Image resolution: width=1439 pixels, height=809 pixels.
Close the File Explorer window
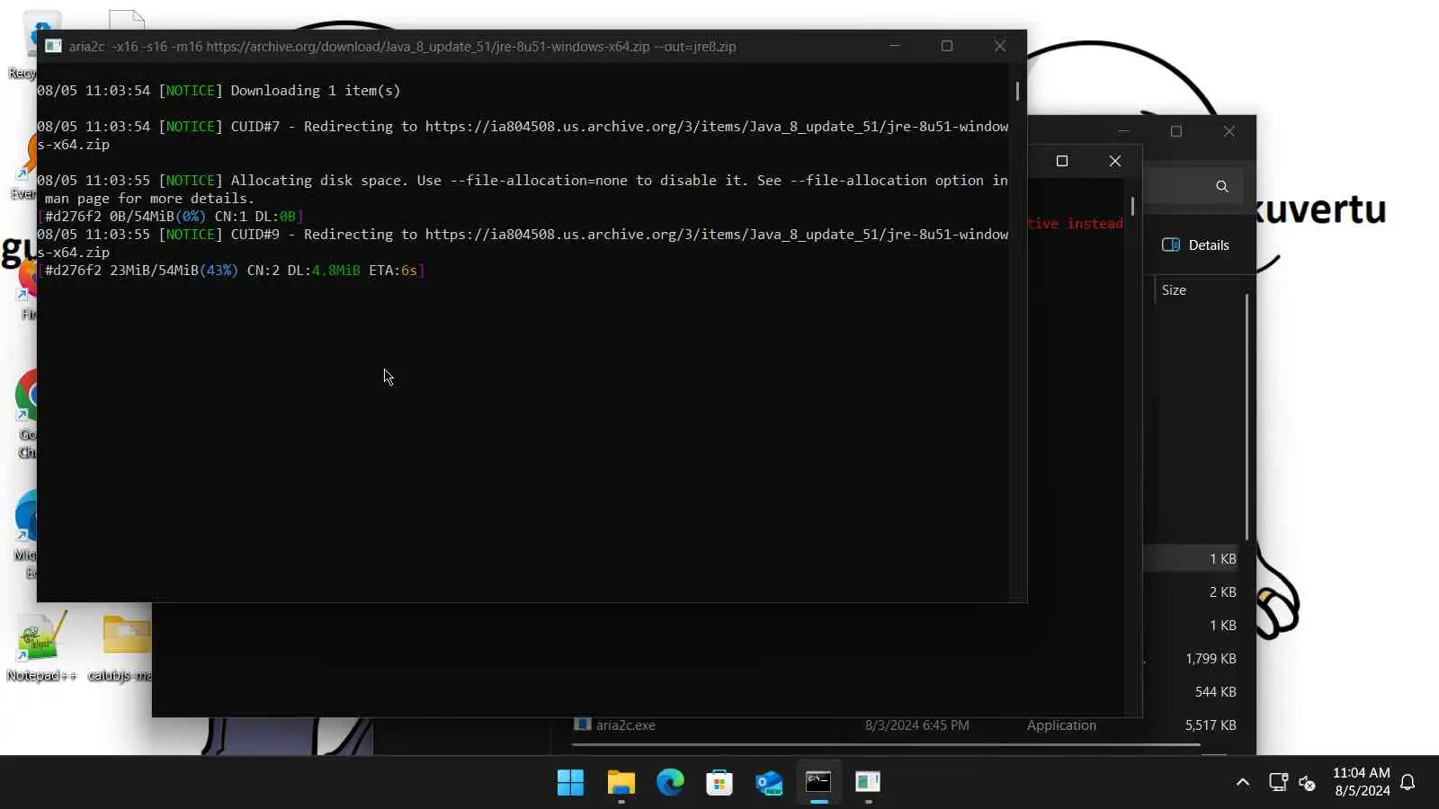pyautogui.click(x=1229, y=131)
